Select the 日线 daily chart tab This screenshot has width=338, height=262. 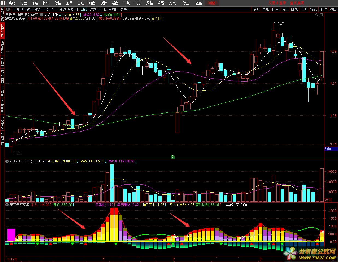(84, 9)
